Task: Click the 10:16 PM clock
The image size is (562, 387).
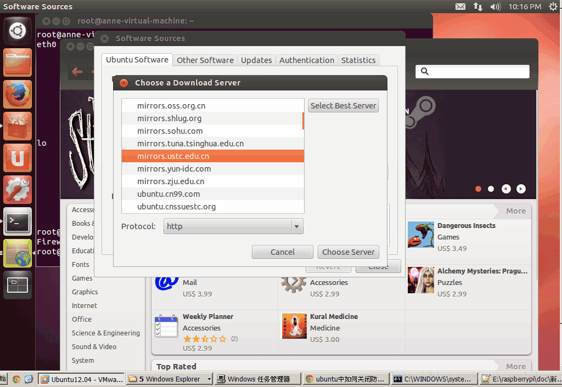Action: [x=525, y=7]
